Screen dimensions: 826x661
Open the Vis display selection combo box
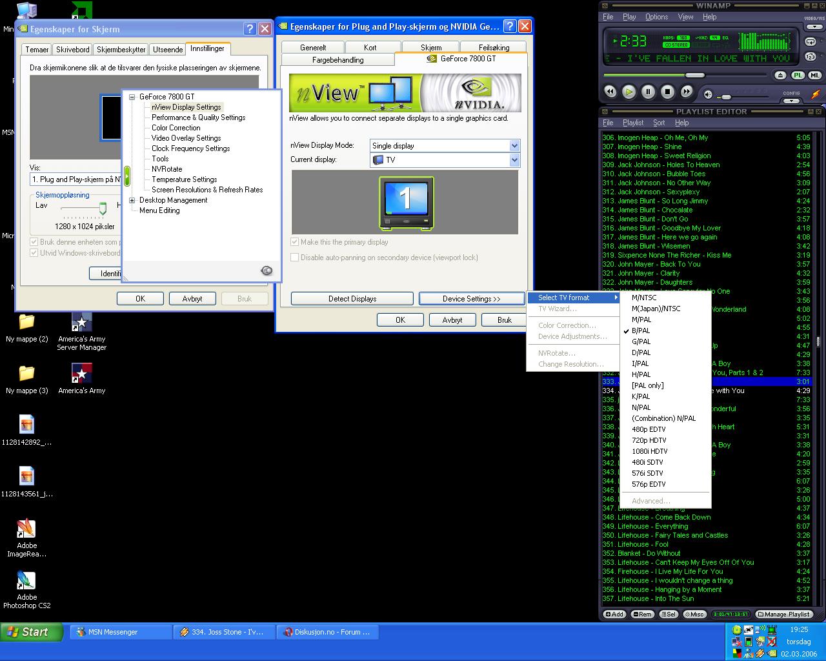pyautogui.click(x=76, y=179)
